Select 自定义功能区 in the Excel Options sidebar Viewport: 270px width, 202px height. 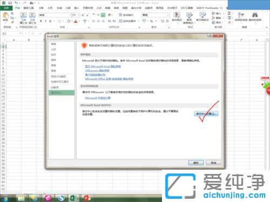point(58,76)
